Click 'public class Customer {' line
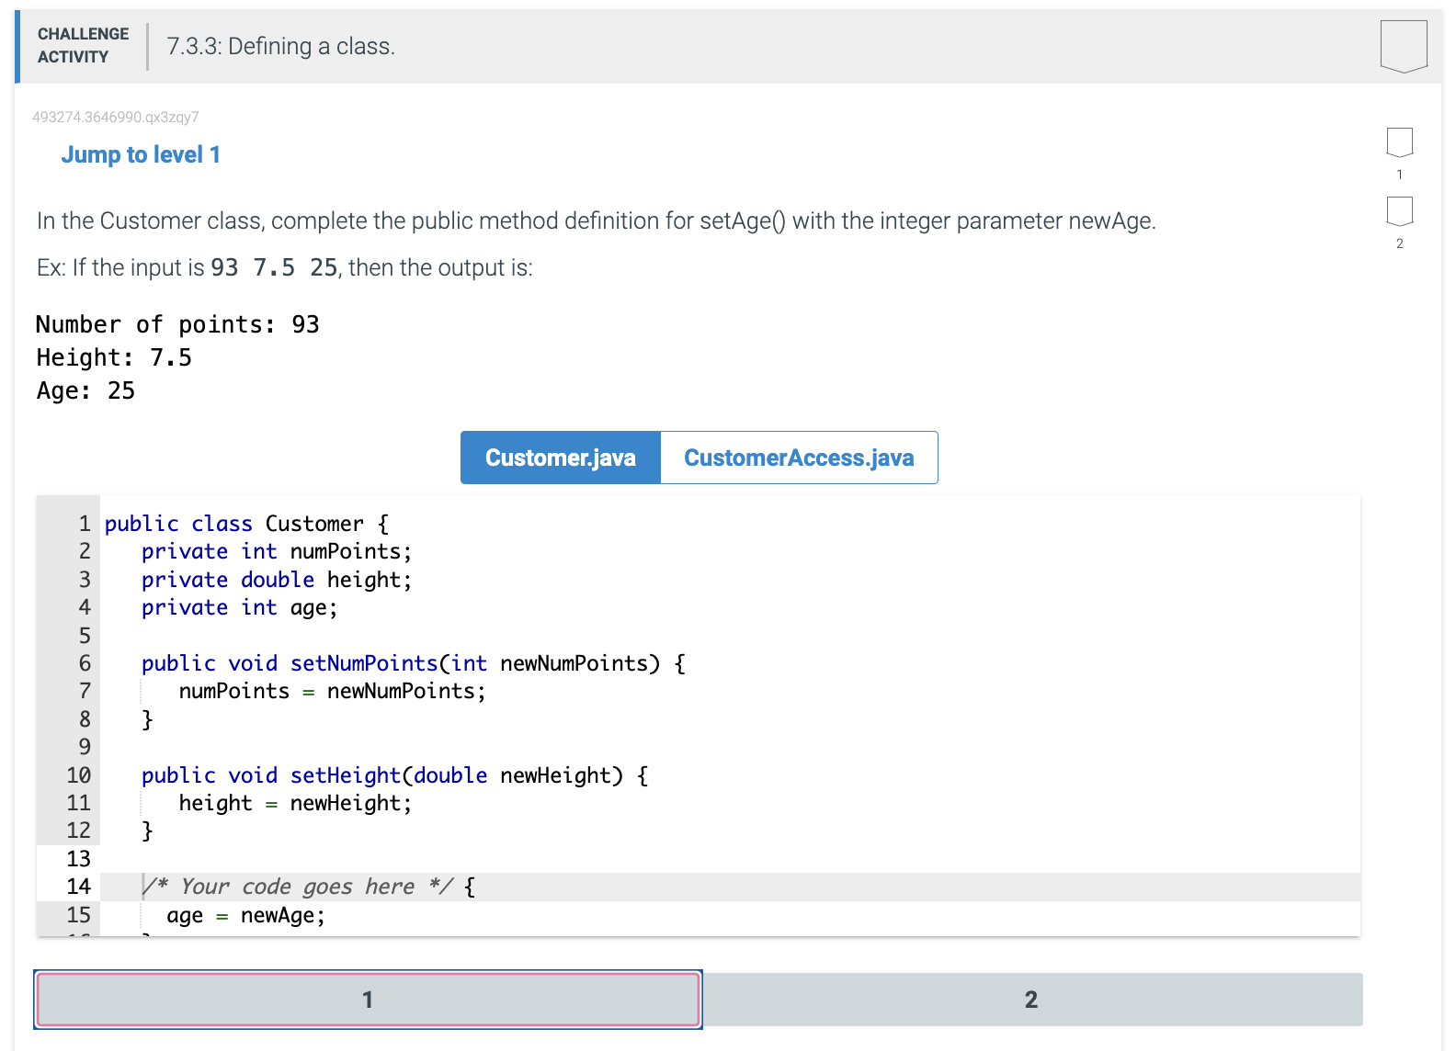Screen dimensions: 1456x1051 click(246, 524)
